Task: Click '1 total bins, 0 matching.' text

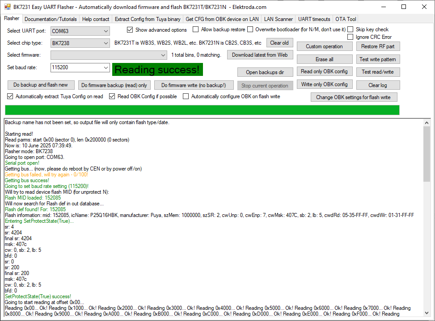Action: tap(196, 55)
